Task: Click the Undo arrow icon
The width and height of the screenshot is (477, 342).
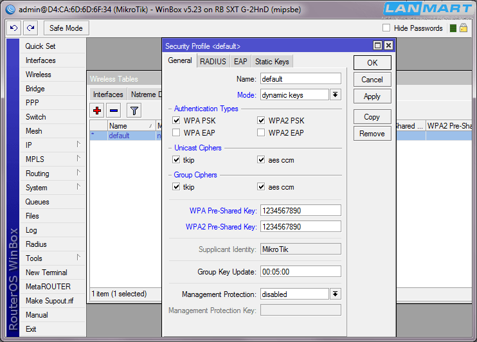Action: 14,28
